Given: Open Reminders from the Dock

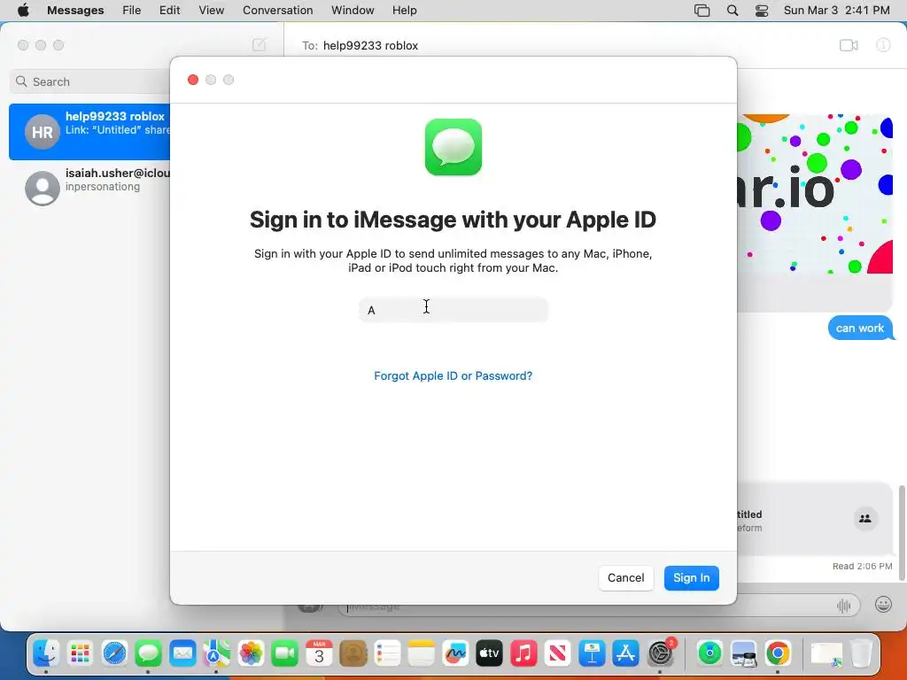Looking at the screenshot, I should (x=387, y=653).
